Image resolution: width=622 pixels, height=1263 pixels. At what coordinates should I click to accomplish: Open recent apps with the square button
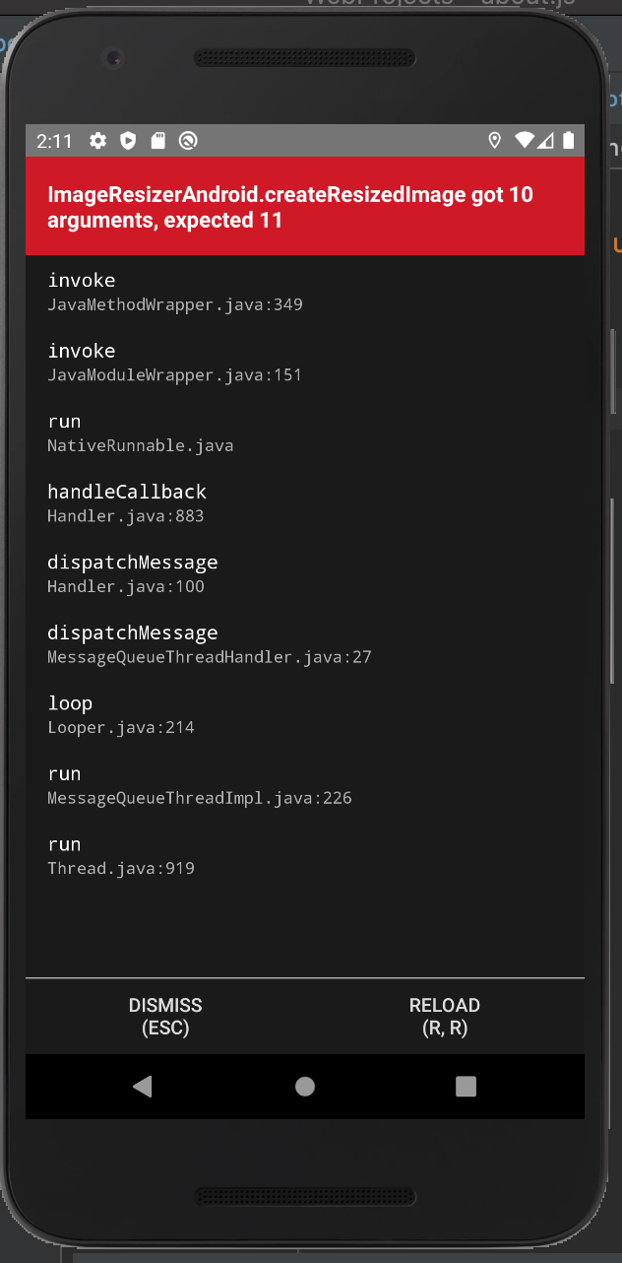pos(466,1087)
